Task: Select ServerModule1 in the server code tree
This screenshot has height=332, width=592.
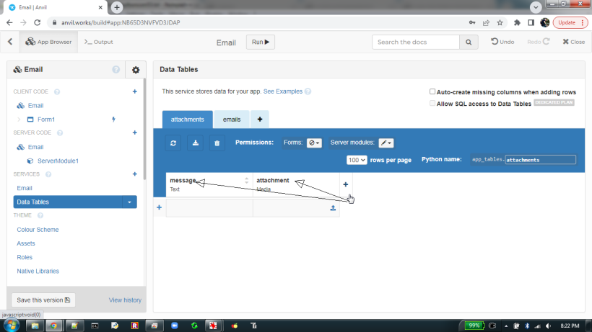Action: pos(57,161)
